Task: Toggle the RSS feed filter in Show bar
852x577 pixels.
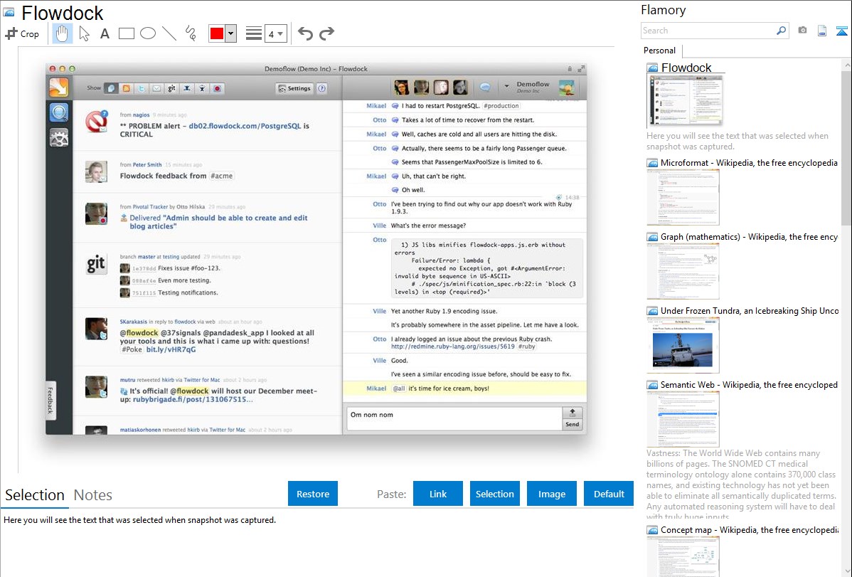Action: pyautogui.click(x=126, y=88)
